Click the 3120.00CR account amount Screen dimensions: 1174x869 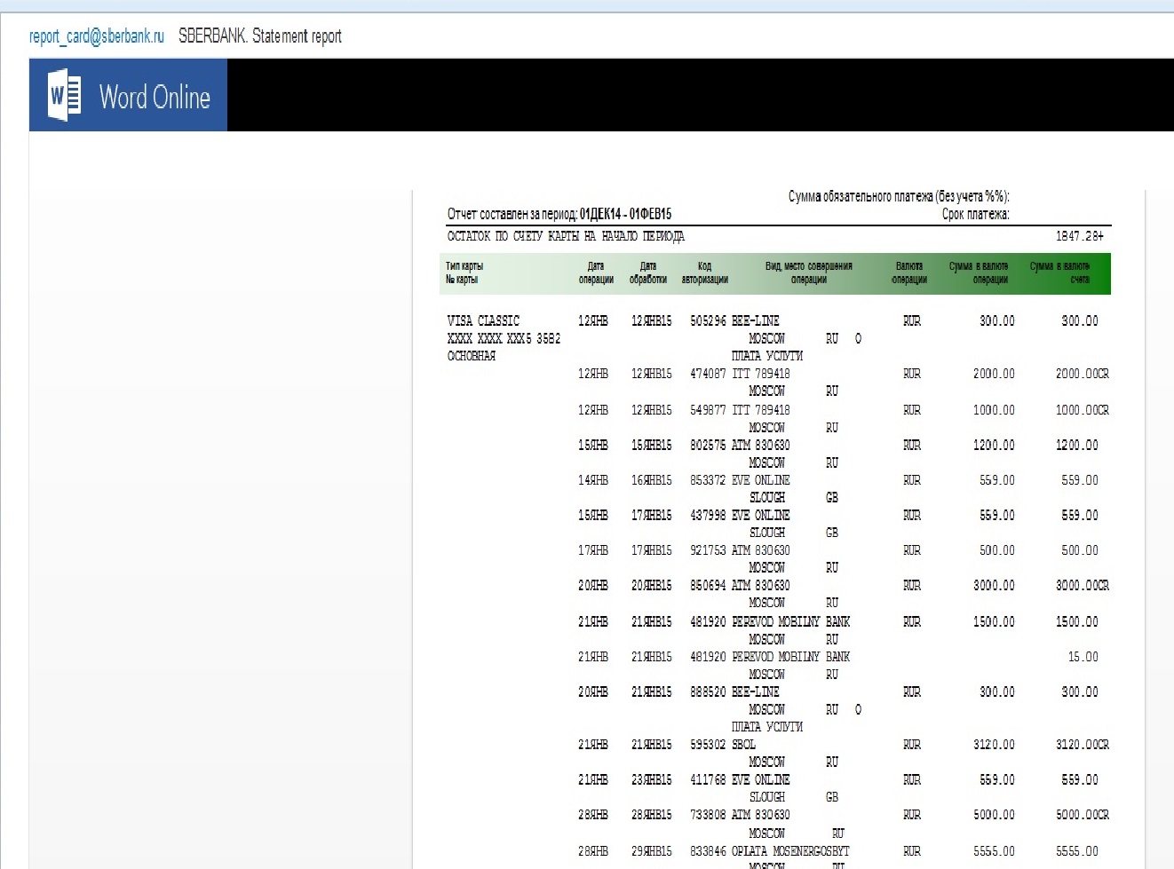(1082, 745)
